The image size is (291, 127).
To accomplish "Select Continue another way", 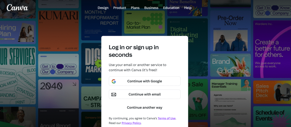I will (145, 107).
